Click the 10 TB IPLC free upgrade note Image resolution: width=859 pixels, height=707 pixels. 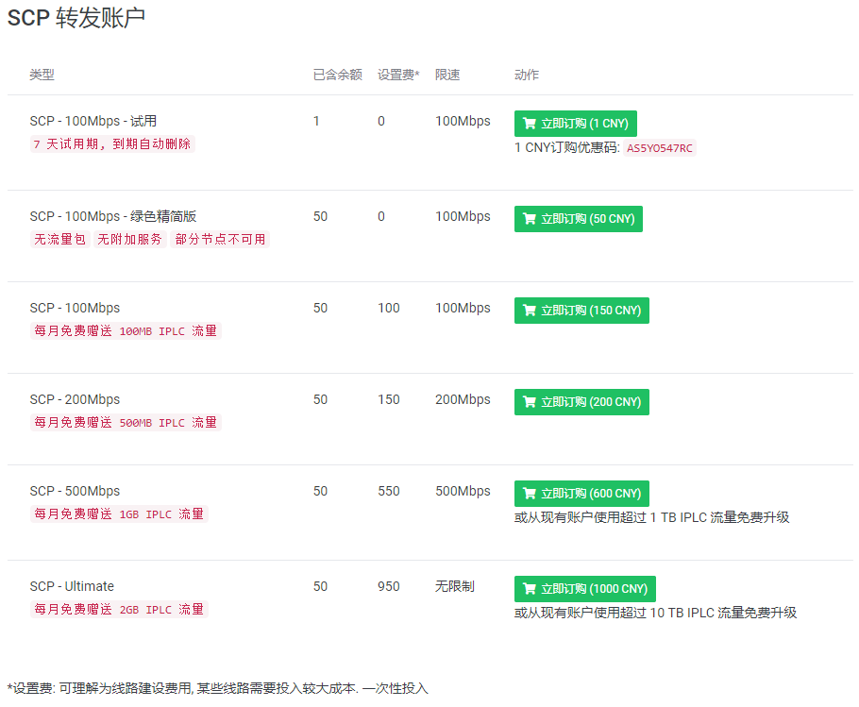point(655,613)
